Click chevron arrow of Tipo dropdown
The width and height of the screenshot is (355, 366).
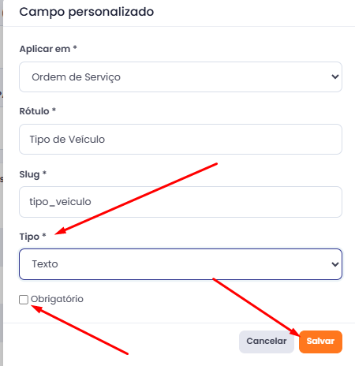click(x=335, y=264)
